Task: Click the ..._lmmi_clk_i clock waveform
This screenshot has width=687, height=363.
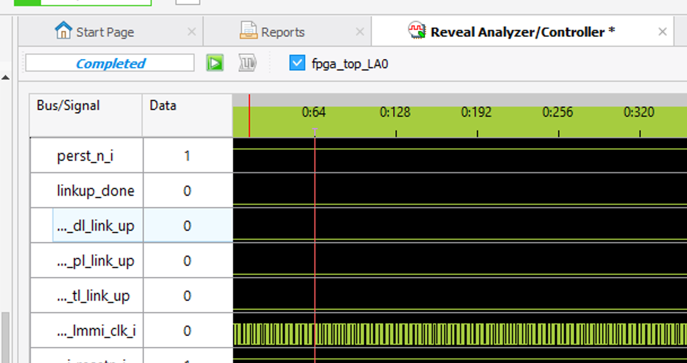Action: [x=460, y=333]
